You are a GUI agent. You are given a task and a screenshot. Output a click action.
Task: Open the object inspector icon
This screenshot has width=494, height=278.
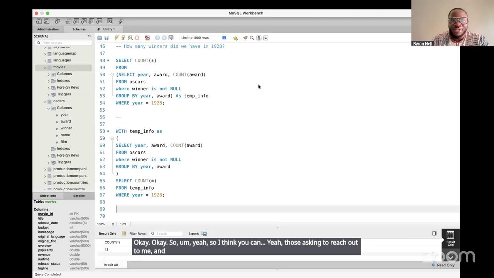coord(58,21)
